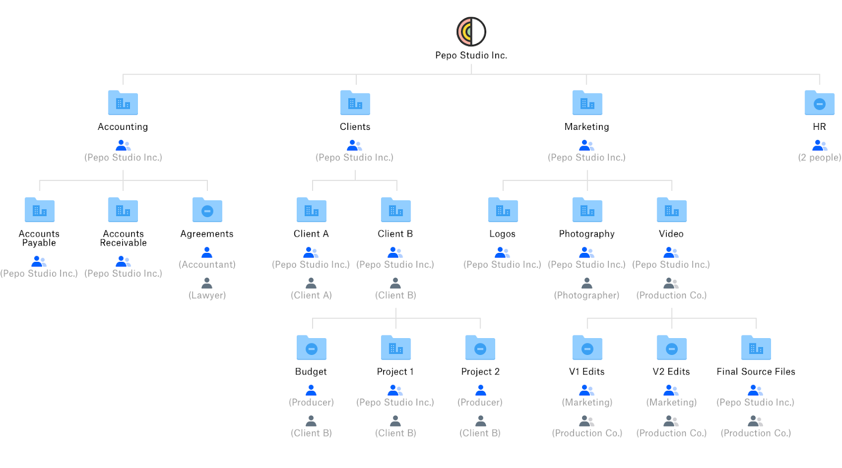Click the Marketing group icon under V2 Edits
The width and height of the screenshot is (842, 468).
point(671,390)
